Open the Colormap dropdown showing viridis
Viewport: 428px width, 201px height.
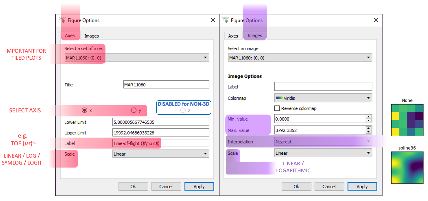(323, 98)
